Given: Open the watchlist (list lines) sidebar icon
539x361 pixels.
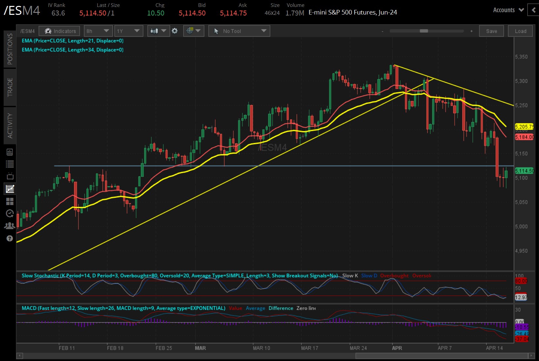Looking at the screenshot, I should pos(10,164).
